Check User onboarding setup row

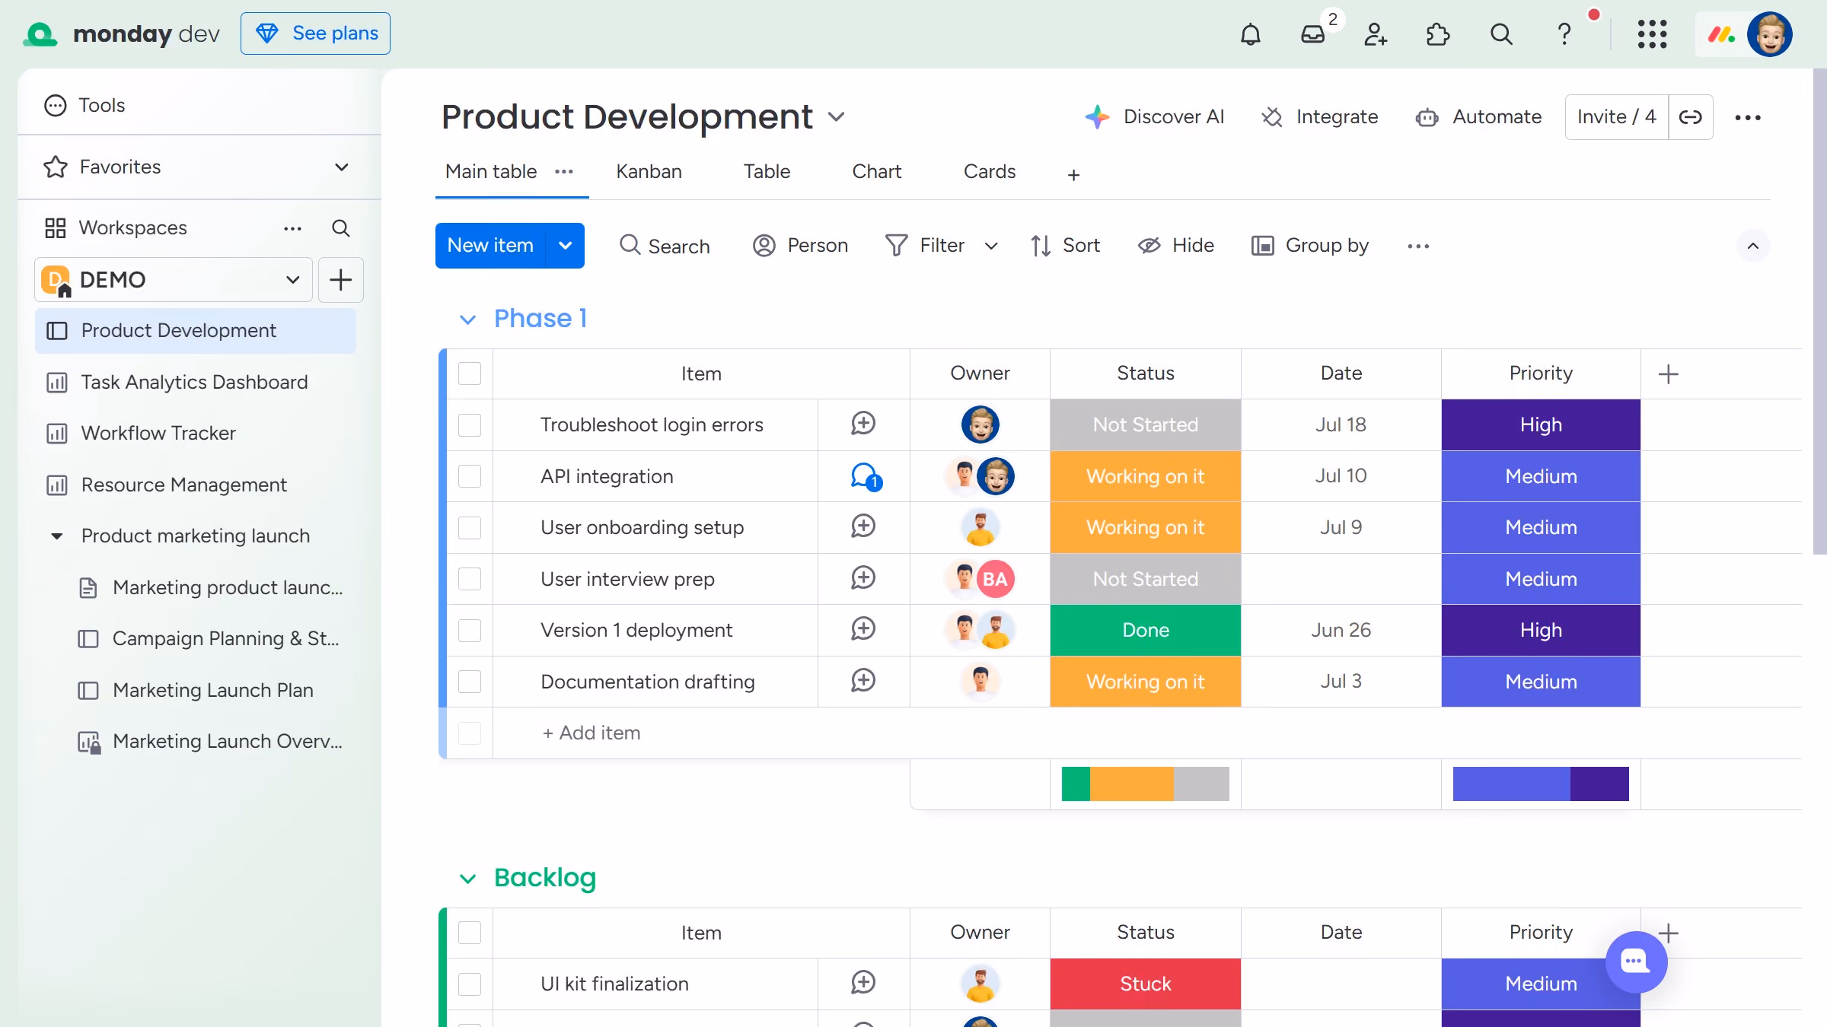(x=470, y=527)
